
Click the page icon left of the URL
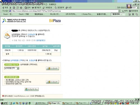coord(10,11)
